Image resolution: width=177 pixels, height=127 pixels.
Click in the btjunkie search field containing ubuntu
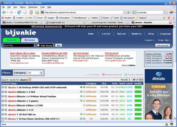pos(18,45)
